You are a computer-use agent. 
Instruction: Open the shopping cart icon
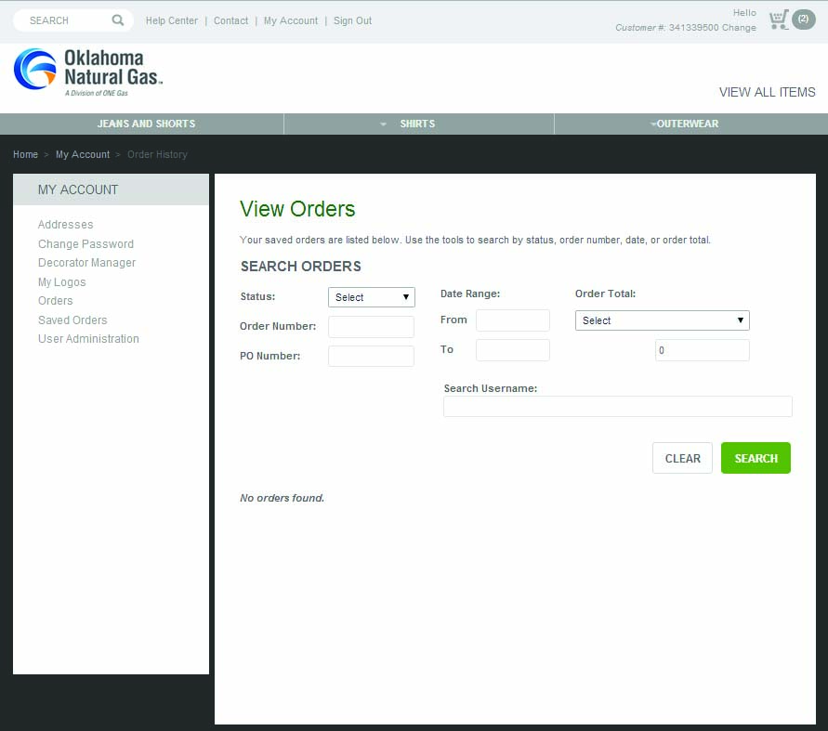coord(779,20)
